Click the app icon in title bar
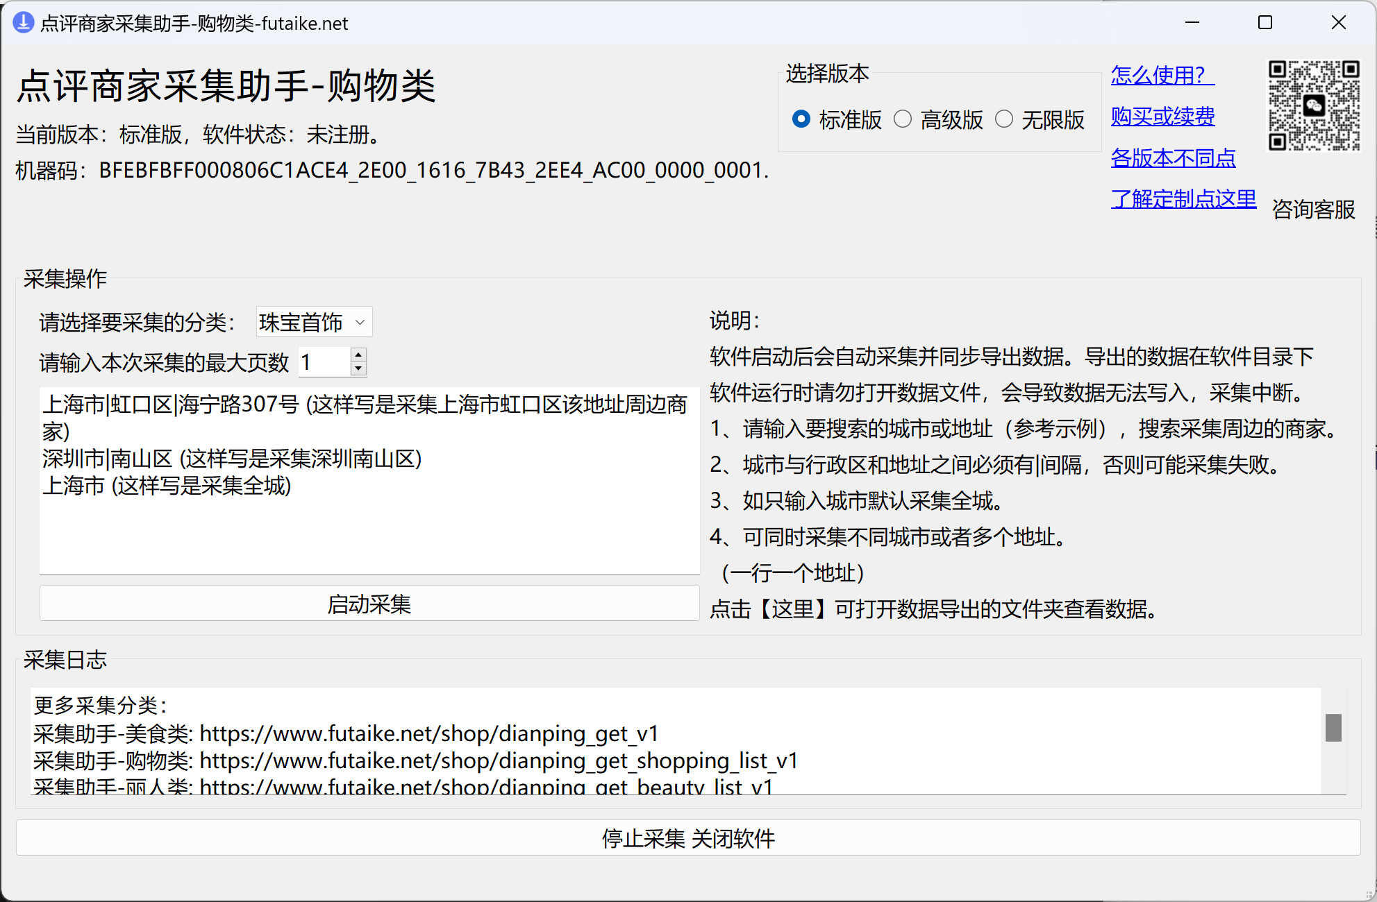The height and width of the screenshot is (902, 1377). (x=23, y=23)
